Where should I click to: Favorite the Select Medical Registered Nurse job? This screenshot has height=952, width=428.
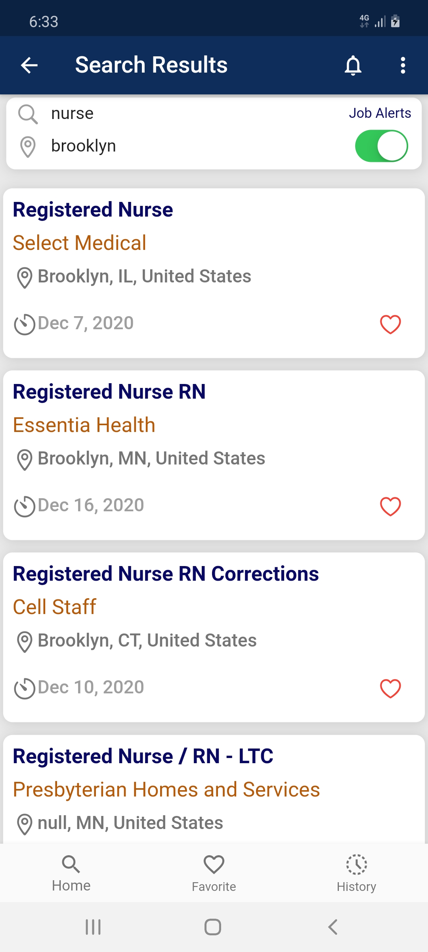tap(390, 324)
